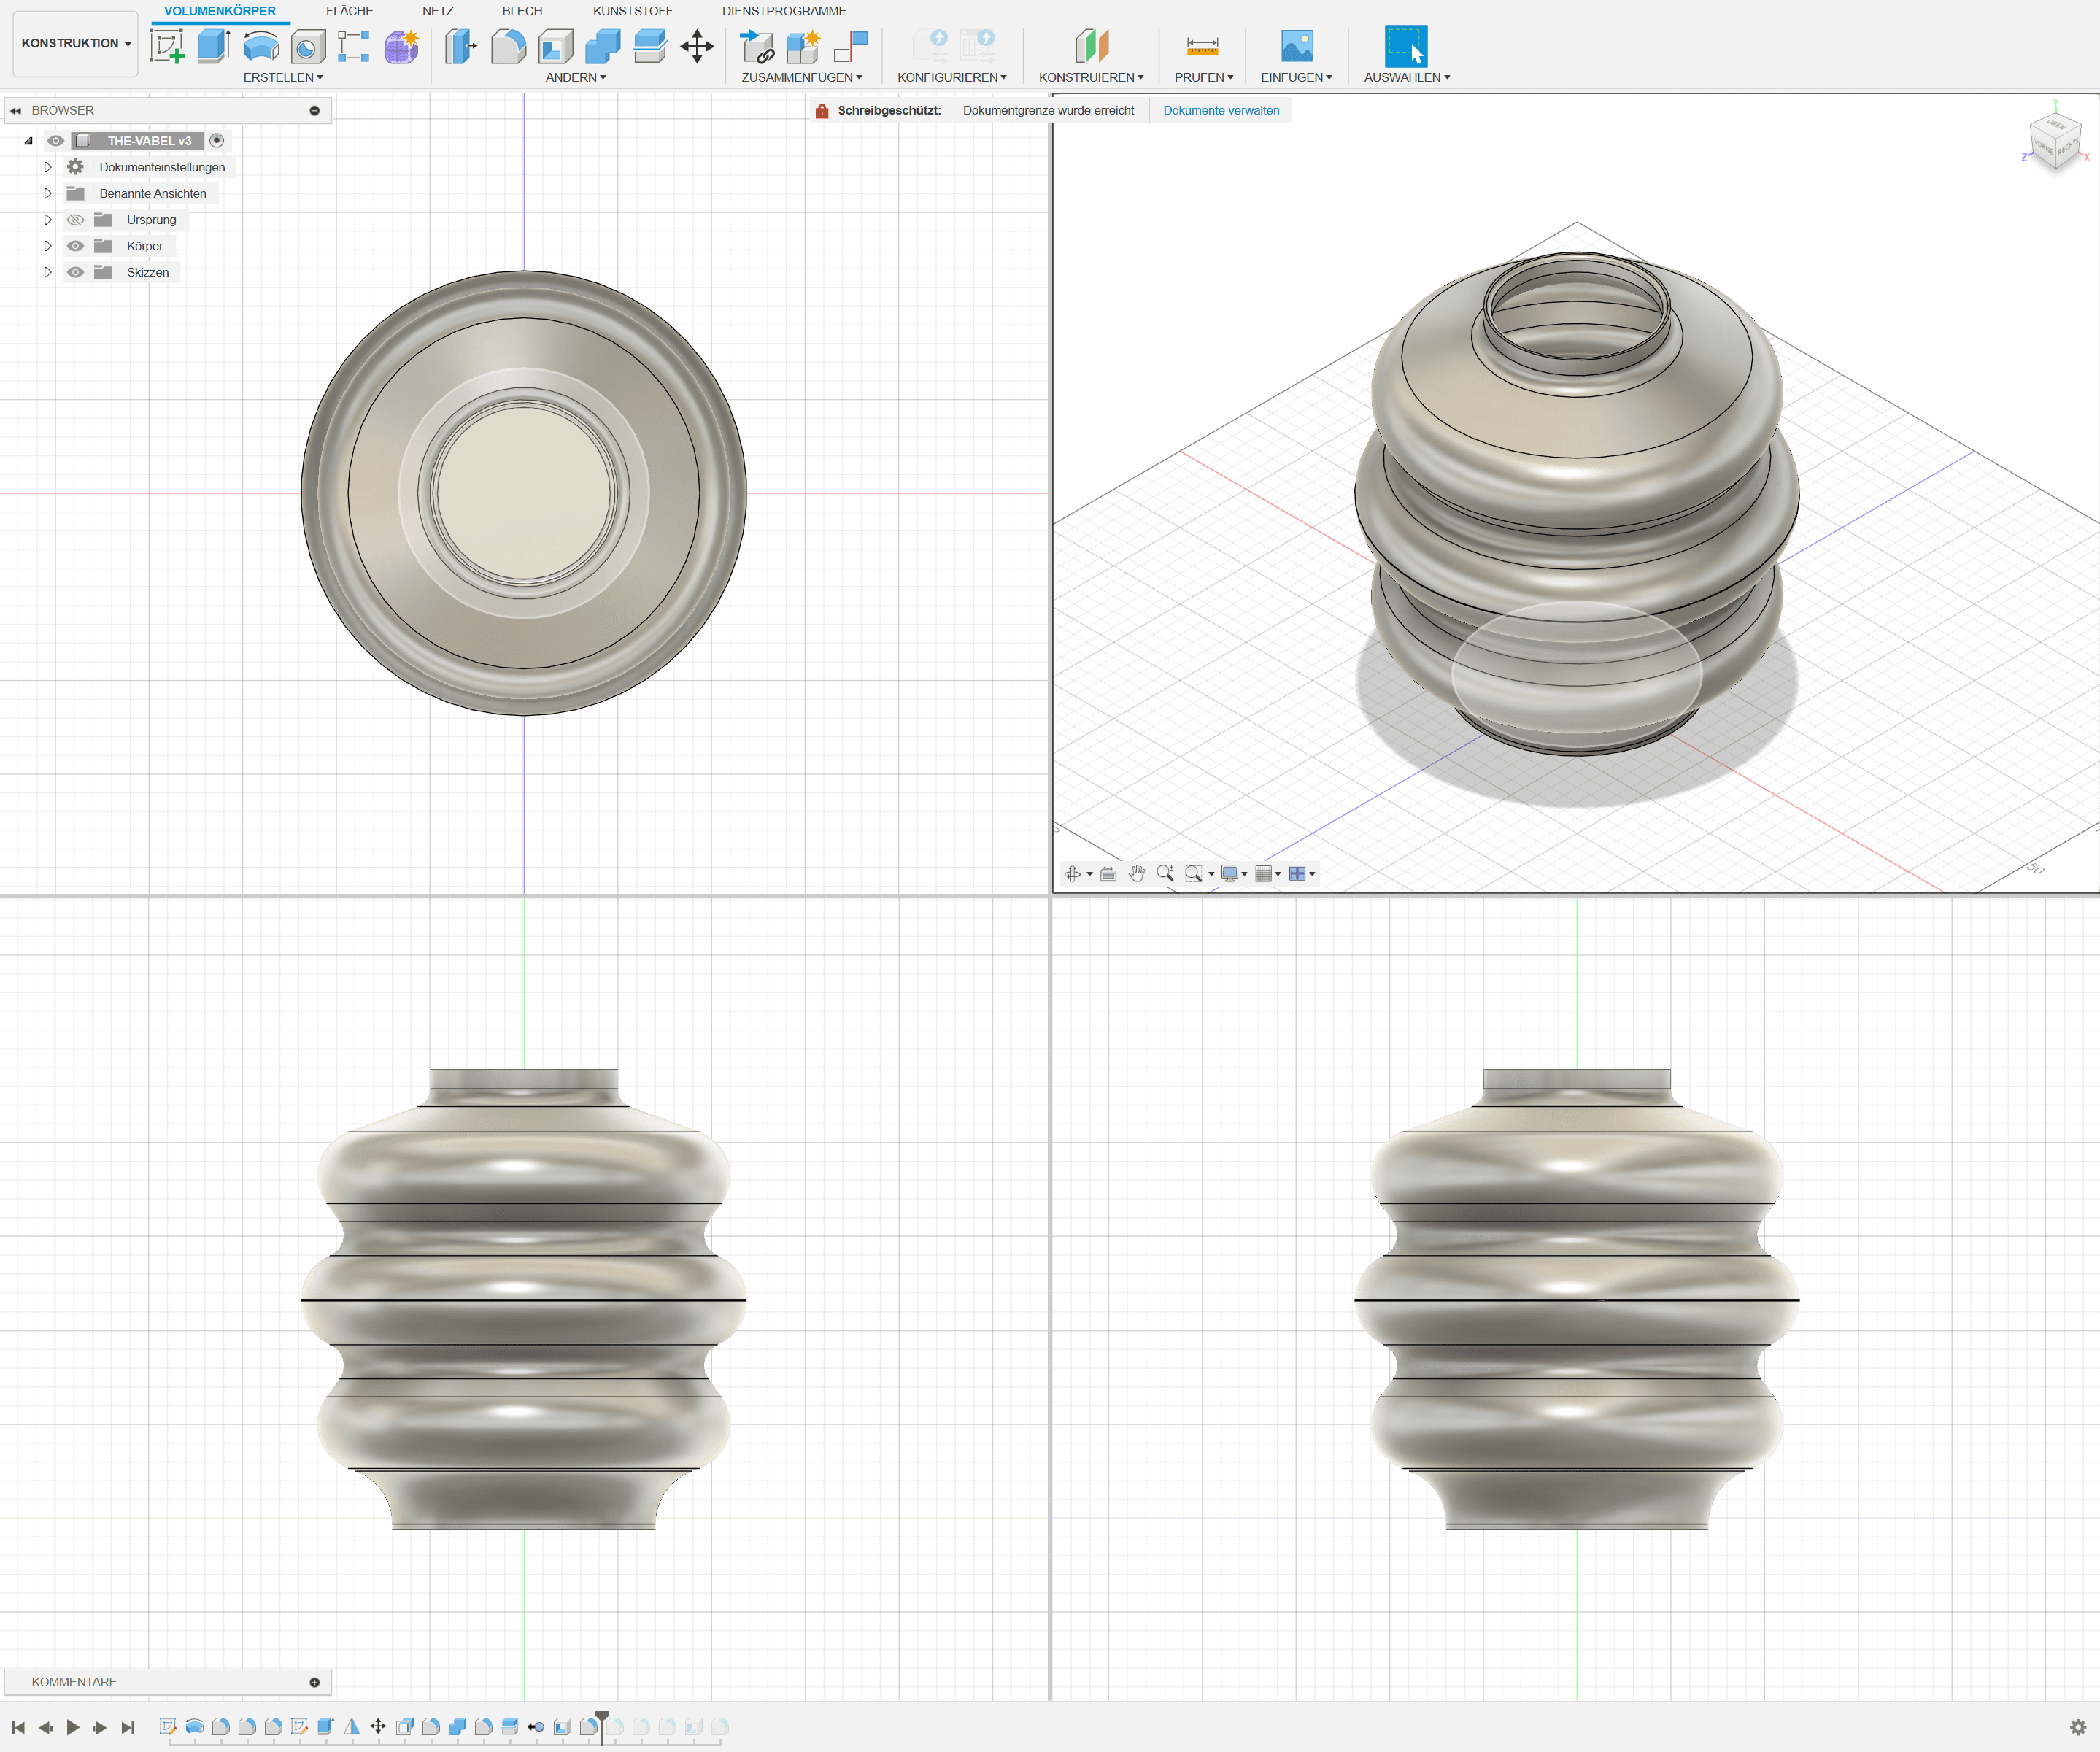Click the Prüfen measure icon
The image size is (2100, 1752).
1202,46
